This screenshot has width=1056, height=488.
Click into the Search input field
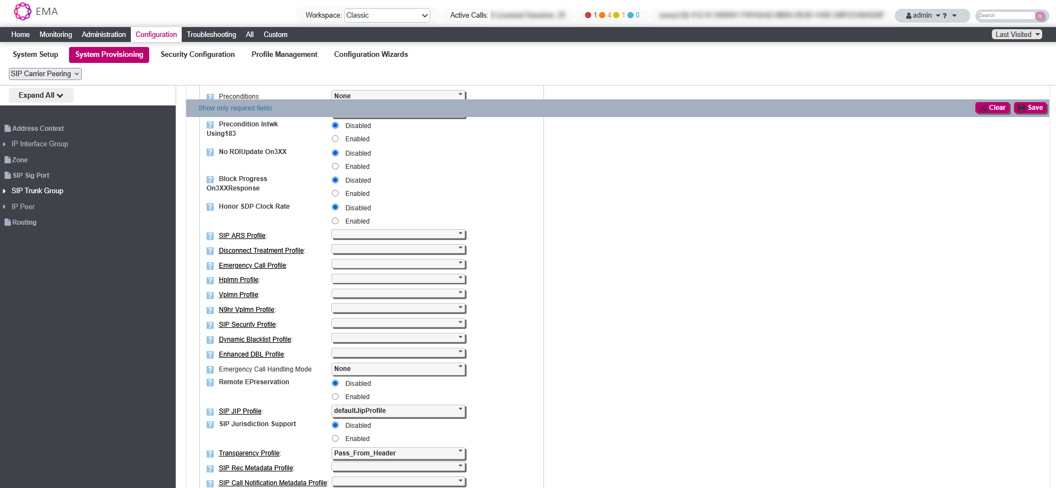coord(1005,15)
